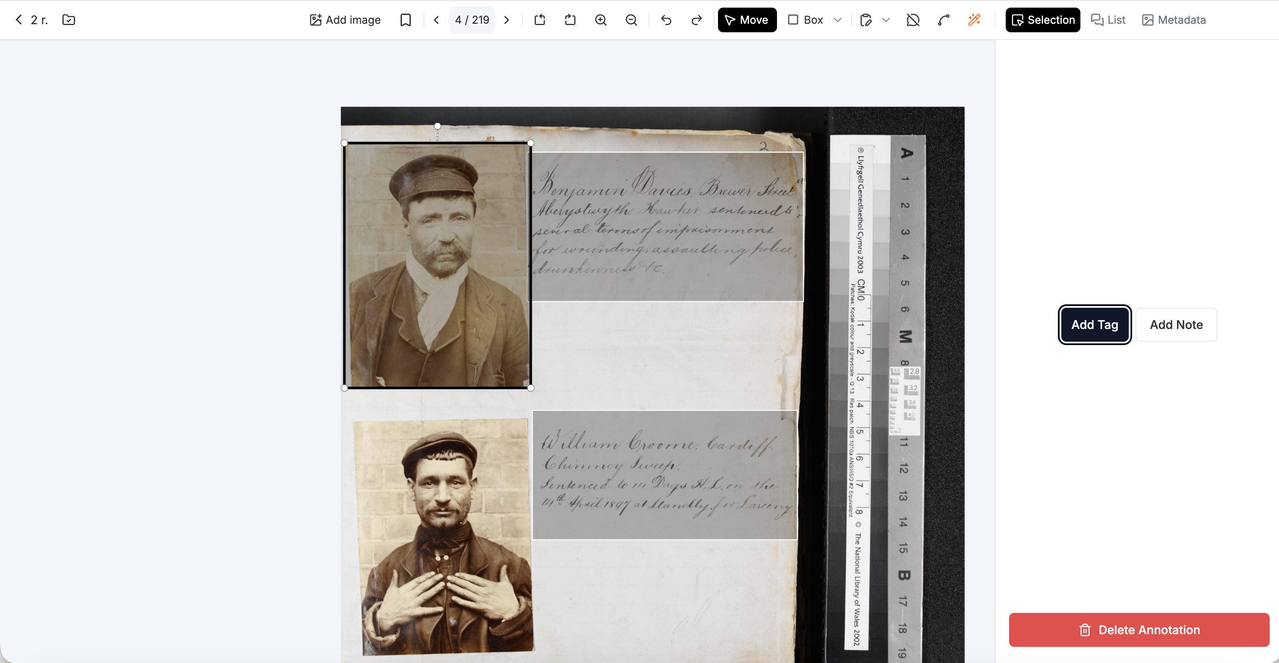The height and width of the screenshot is (663, 1279).
Task: Click the Add Tag button
Action: pyautogui.click(x=1094, y=324)
